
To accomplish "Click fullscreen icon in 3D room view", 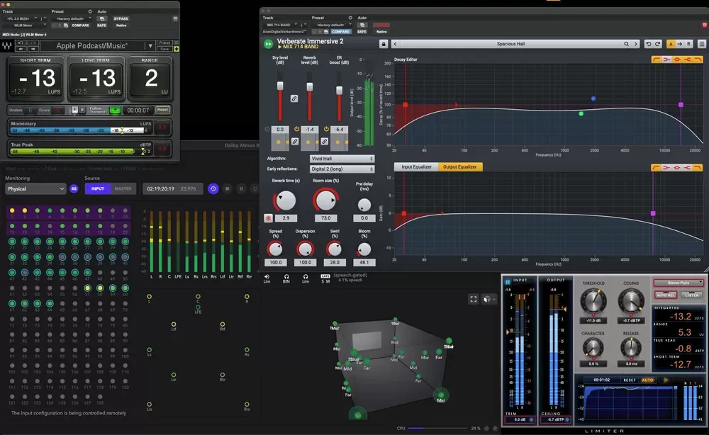I will pos(474,299).
